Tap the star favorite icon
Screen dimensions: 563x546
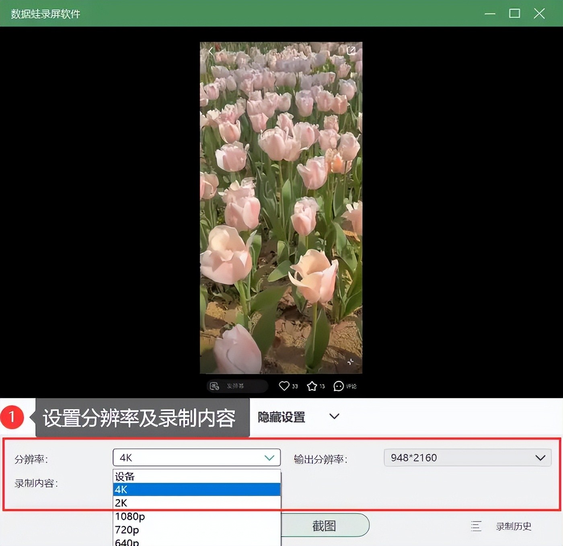click(x=312, y=386)
